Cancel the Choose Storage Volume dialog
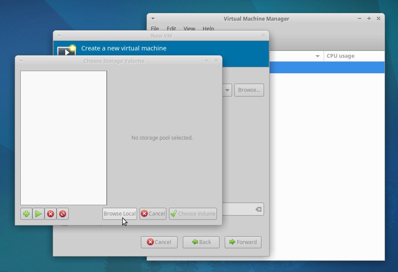Screen dimensions: 398x272 pos(153,213)
